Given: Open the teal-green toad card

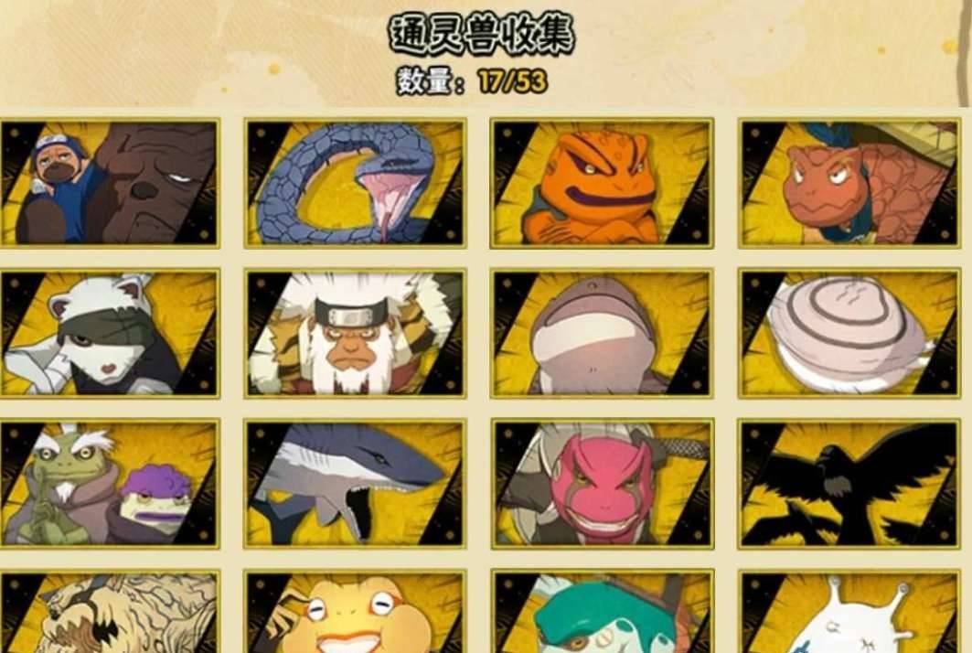Looking at the screenshot, I should (602, 612).
